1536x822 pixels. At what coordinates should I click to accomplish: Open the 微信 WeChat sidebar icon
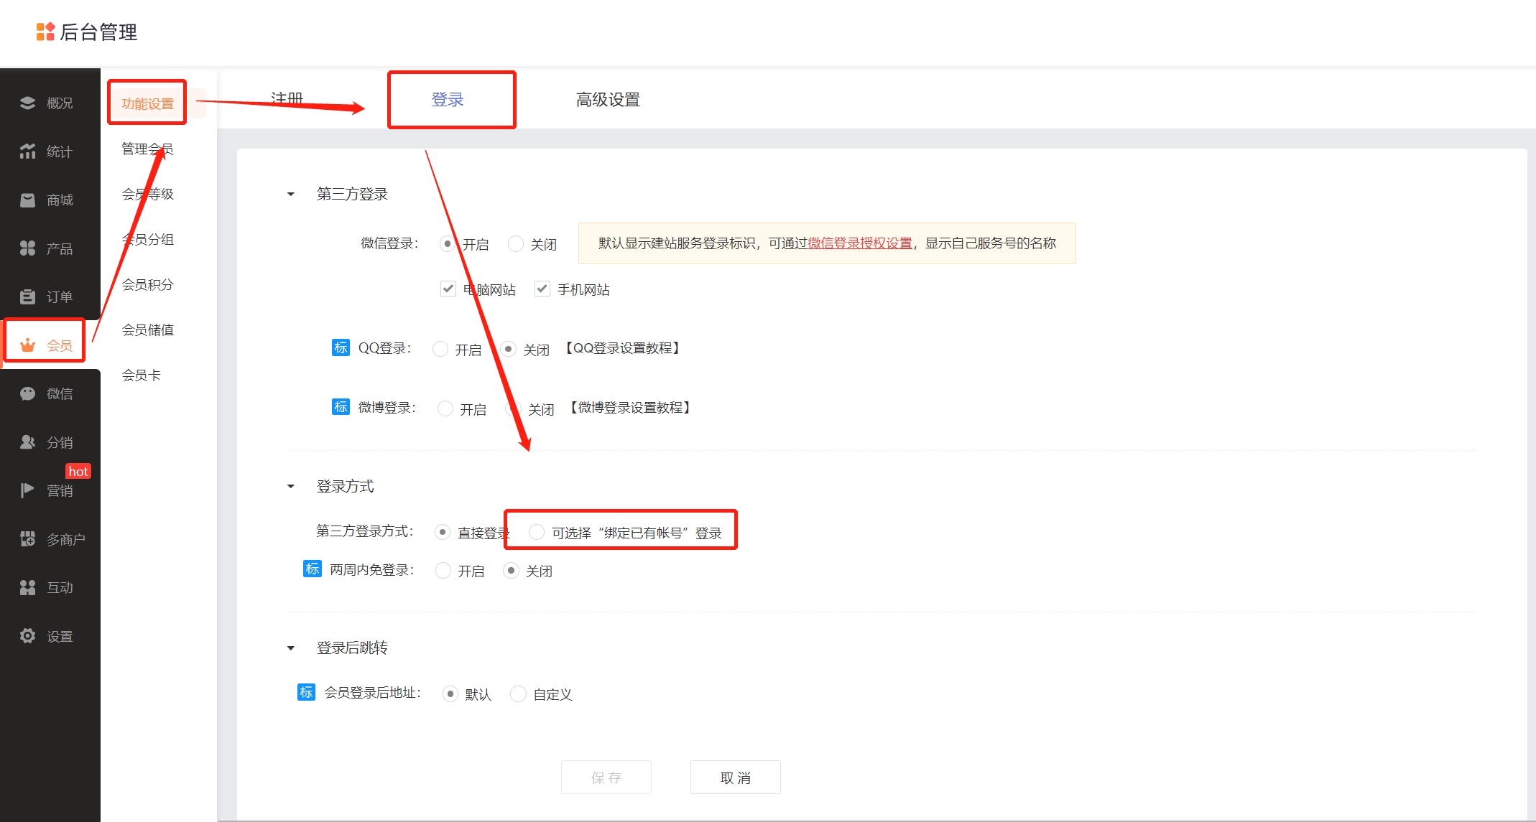[27, 393]
